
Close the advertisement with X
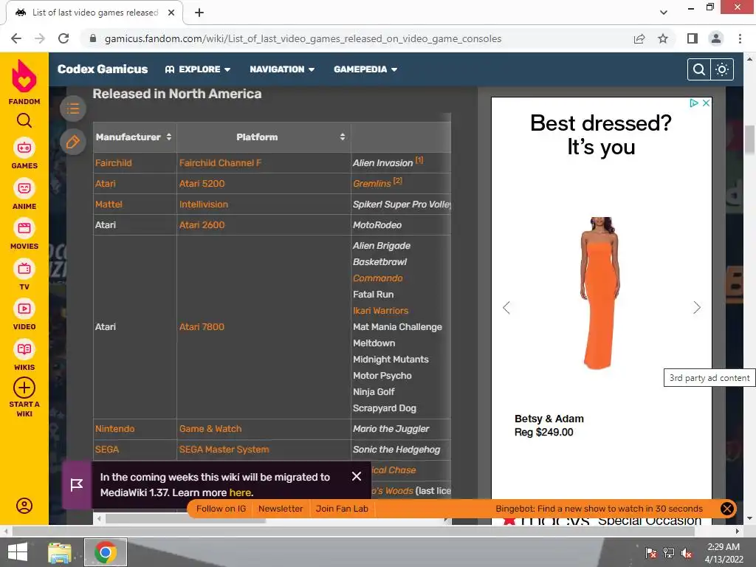706,103
